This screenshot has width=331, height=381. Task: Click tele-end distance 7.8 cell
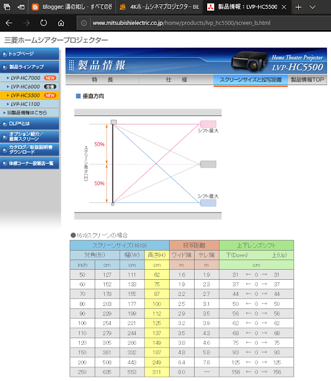[207, 363]
